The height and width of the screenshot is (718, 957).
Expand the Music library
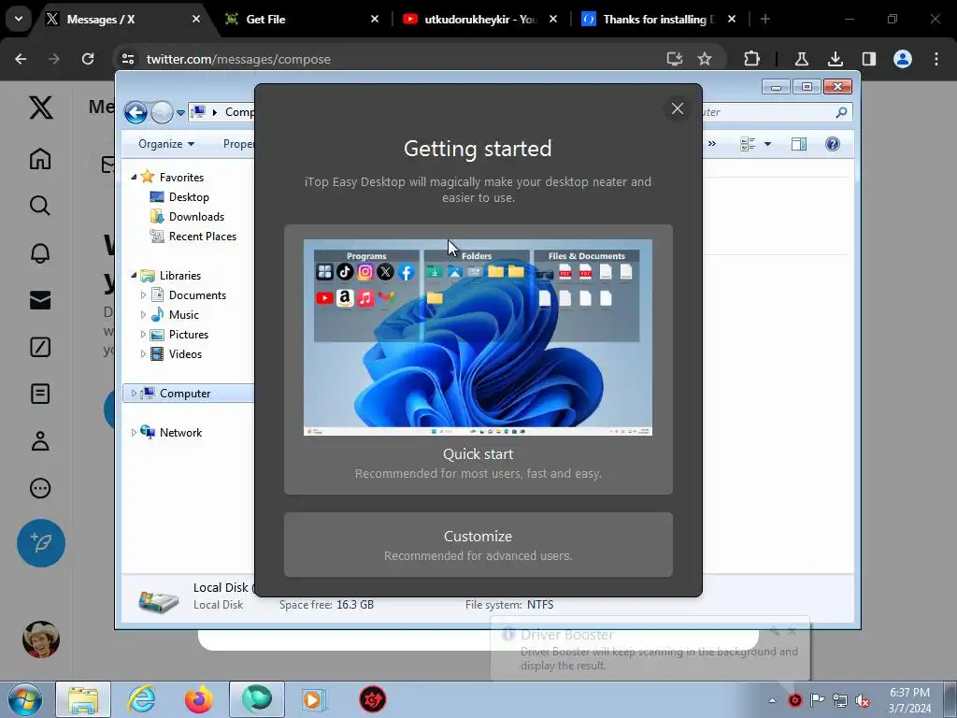click(x=143, y=314)
